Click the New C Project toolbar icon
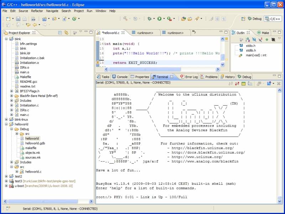Screen dimensions: 285x214 click(x=44, y=19)
